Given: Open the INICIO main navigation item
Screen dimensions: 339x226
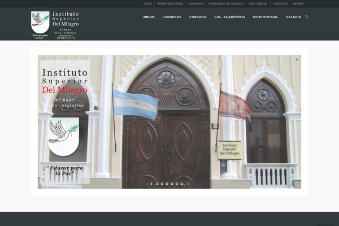Looking at the screenshot, I should tap(149, 17).
